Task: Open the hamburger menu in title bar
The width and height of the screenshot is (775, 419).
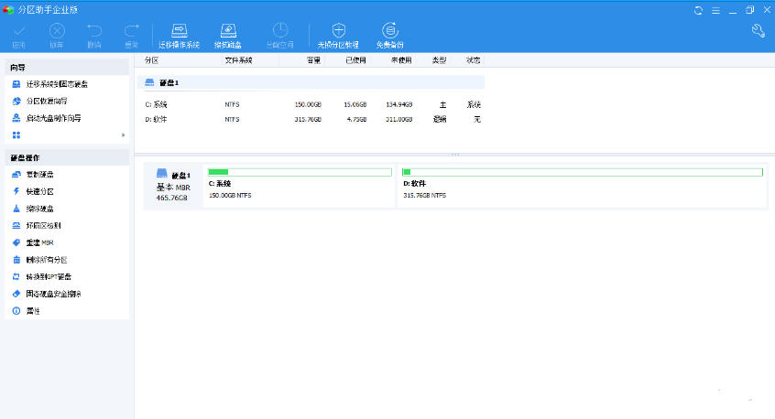Action: pyautogui.click(x=715, y=10)
